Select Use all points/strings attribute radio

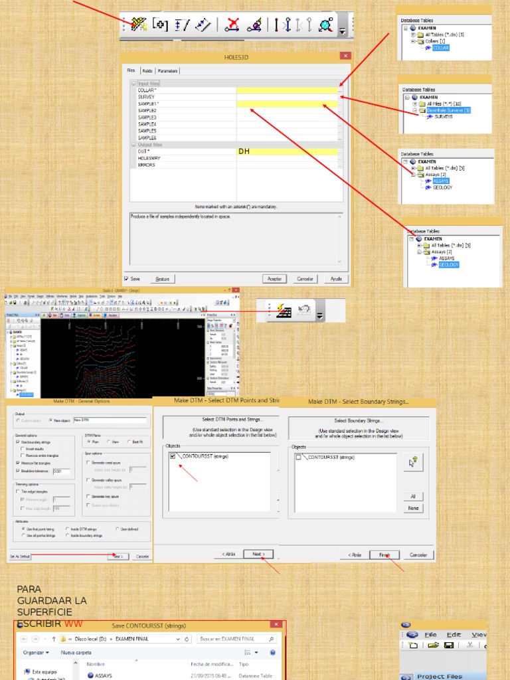point(23,536)
